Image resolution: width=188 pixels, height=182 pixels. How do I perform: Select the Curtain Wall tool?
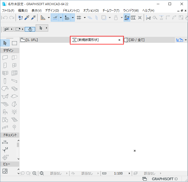(x=14, y=73)
